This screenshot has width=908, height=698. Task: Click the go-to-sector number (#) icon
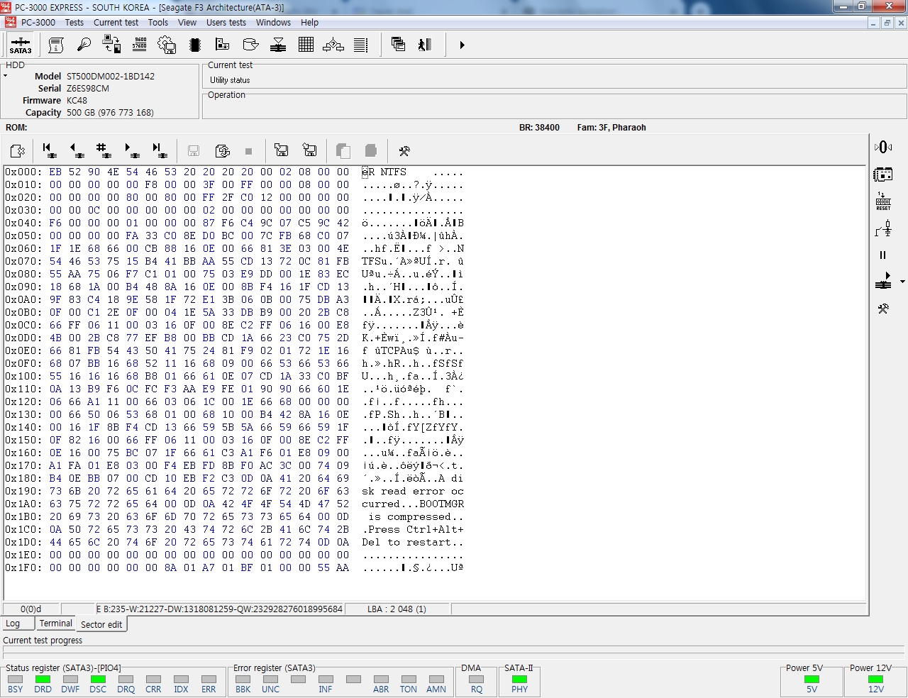click(104, 150)
